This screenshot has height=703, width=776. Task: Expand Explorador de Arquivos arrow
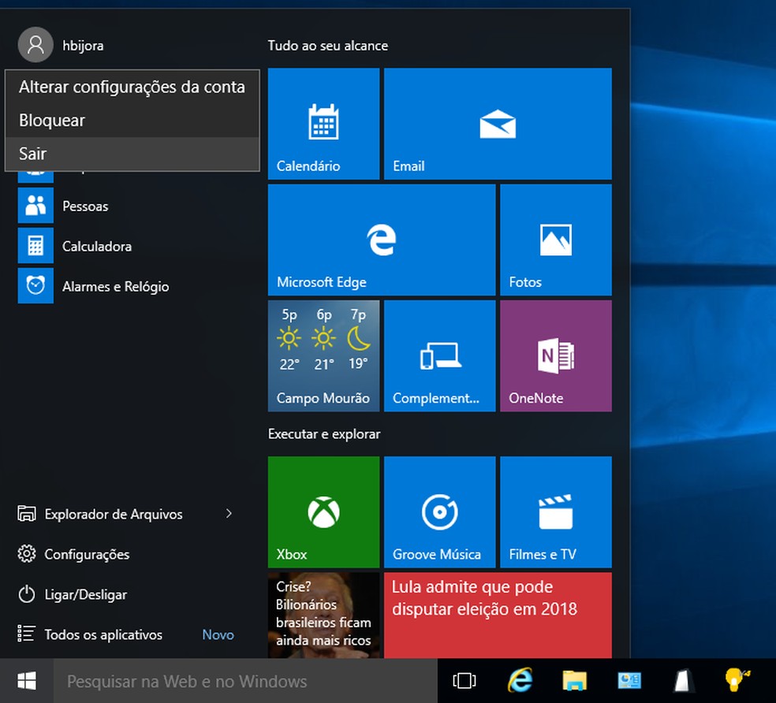coord(229,514)
